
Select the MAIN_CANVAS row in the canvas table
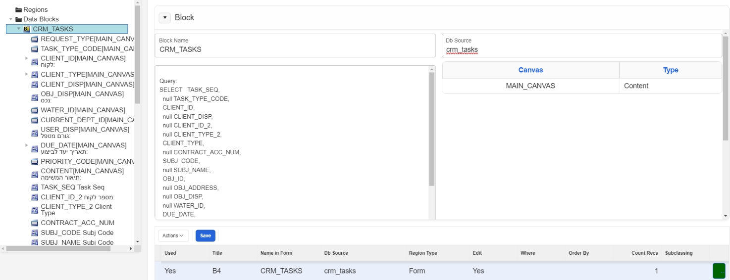(x=530, y=86)
